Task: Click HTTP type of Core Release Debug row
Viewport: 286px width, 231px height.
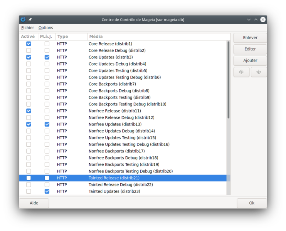Action: tap(62, 50)
